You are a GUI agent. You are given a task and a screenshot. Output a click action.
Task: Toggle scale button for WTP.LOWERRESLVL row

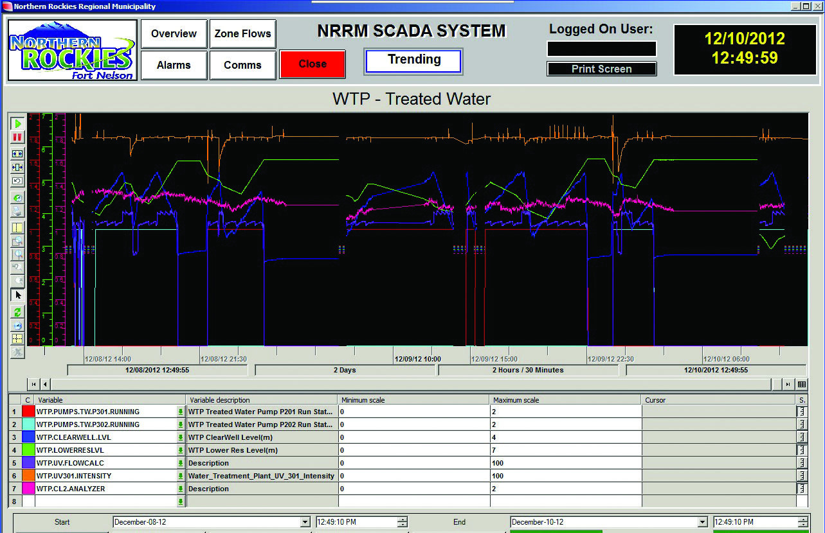(x=801, y=450)
